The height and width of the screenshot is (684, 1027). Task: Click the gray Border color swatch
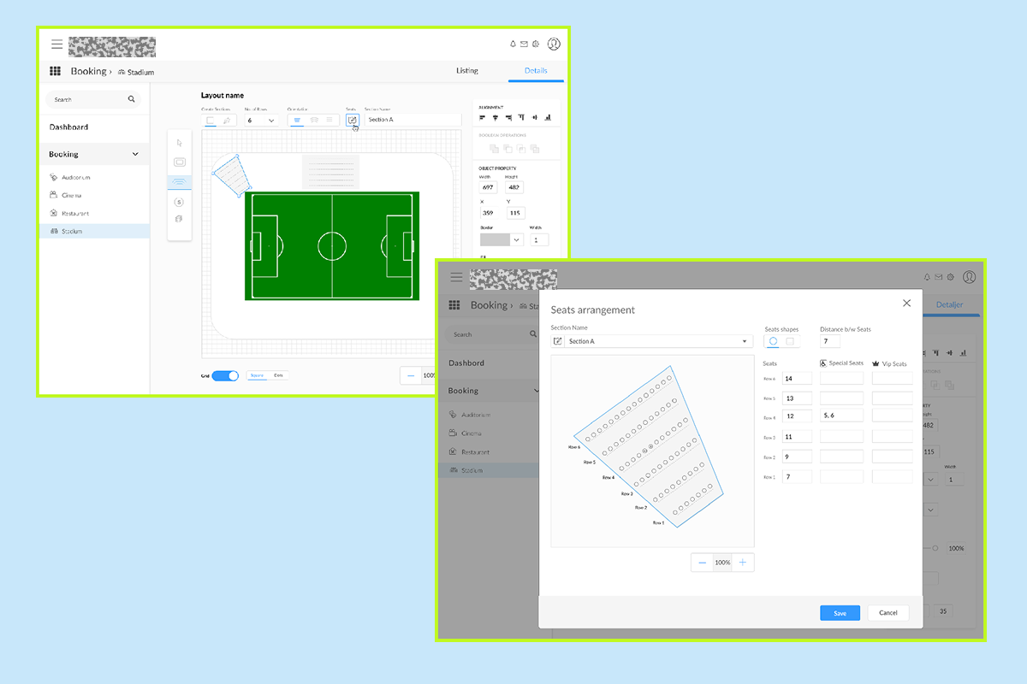pos(495,240)
